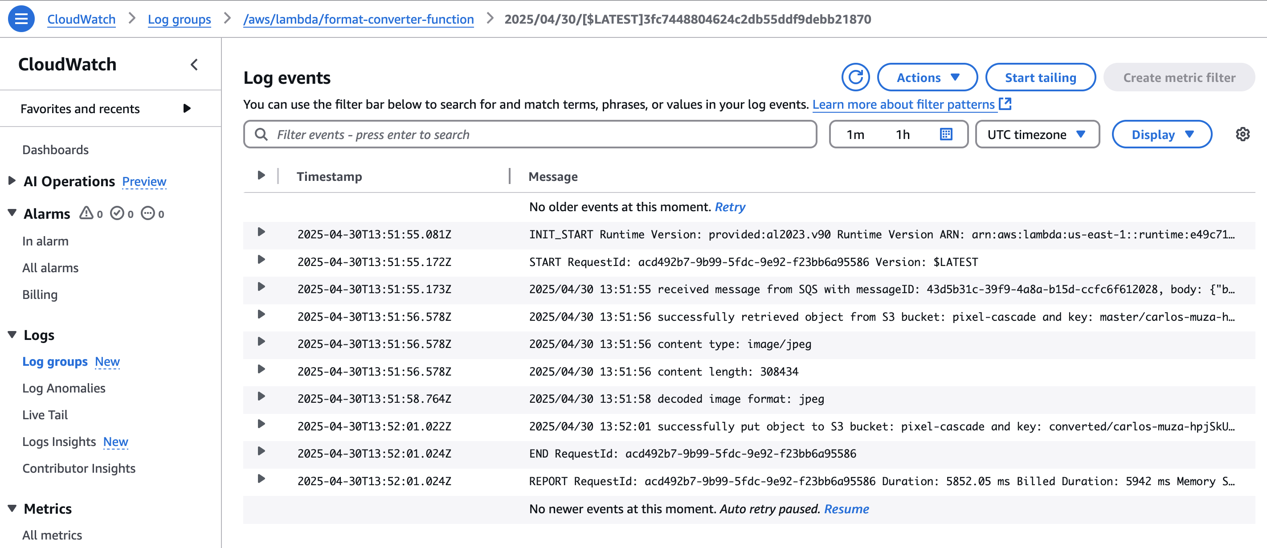Click the search magnifier icon in filter bar
Viewport: 1267px width, 548px height.
(261, 134)
